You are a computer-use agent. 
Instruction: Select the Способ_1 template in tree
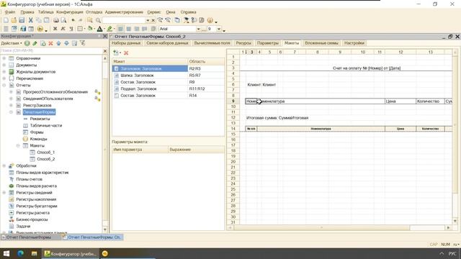46,153
